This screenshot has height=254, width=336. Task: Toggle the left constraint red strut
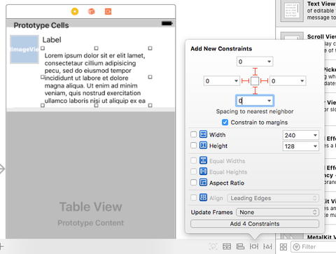[245, 81]
